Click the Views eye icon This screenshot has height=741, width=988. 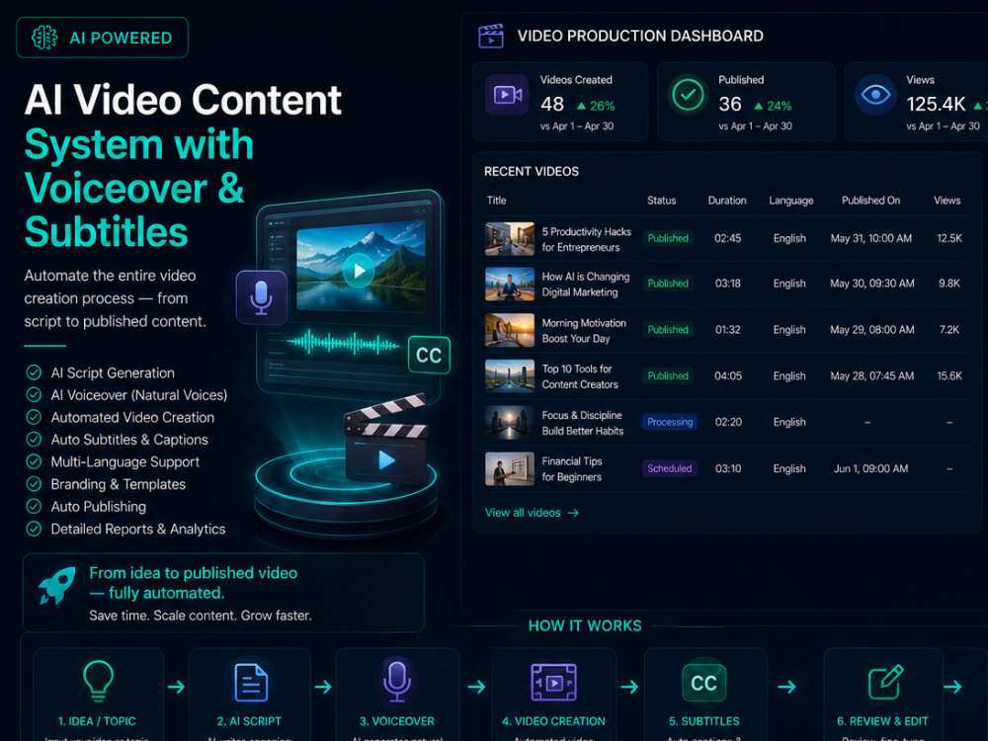pos(875,95)
